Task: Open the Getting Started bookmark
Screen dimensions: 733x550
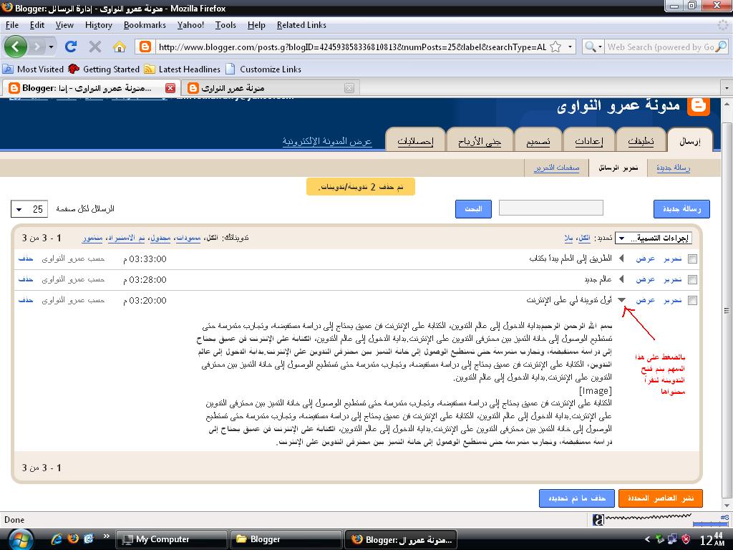Action: (x=104, y=69)
